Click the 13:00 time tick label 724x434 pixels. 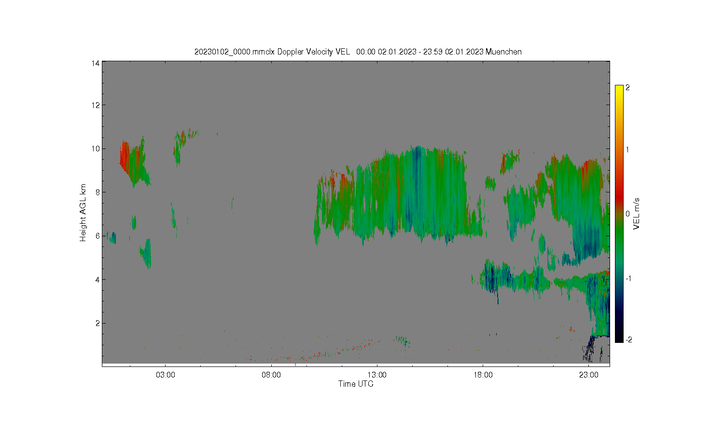pyautogui.click(x=377, y=375)
